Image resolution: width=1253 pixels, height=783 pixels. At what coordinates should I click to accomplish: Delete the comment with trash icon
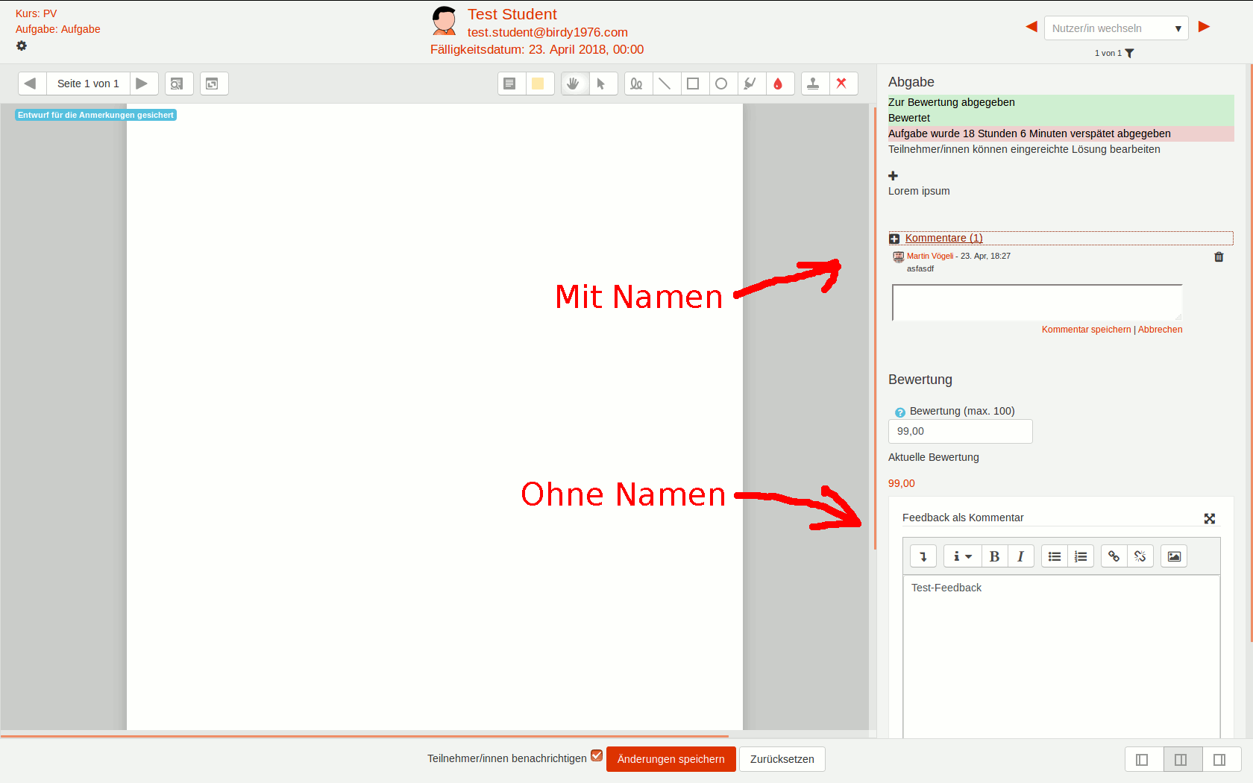tap(1219, 257)
